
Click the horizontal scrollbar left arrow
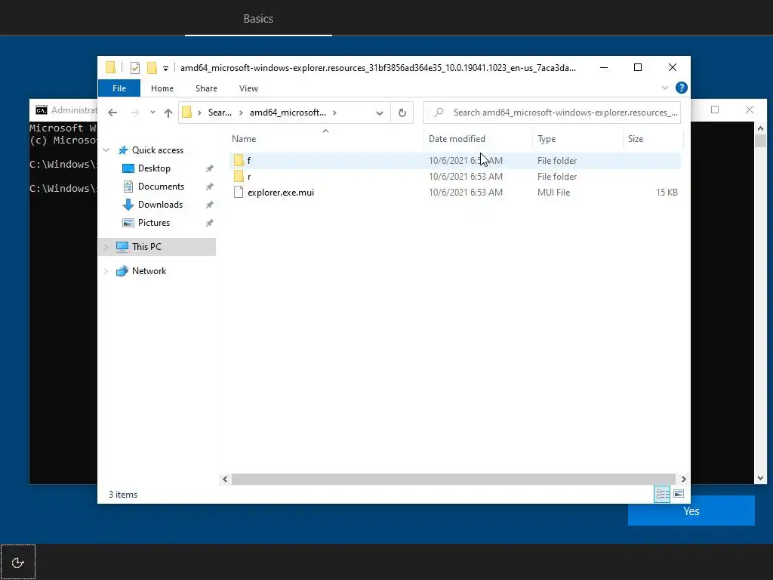(x=225, y=479)
